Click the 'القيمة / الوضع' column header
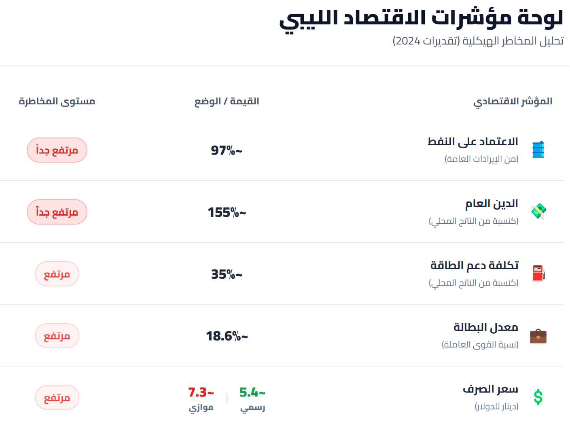The width and height of the screenshot is (570, 430). point(227,101)
